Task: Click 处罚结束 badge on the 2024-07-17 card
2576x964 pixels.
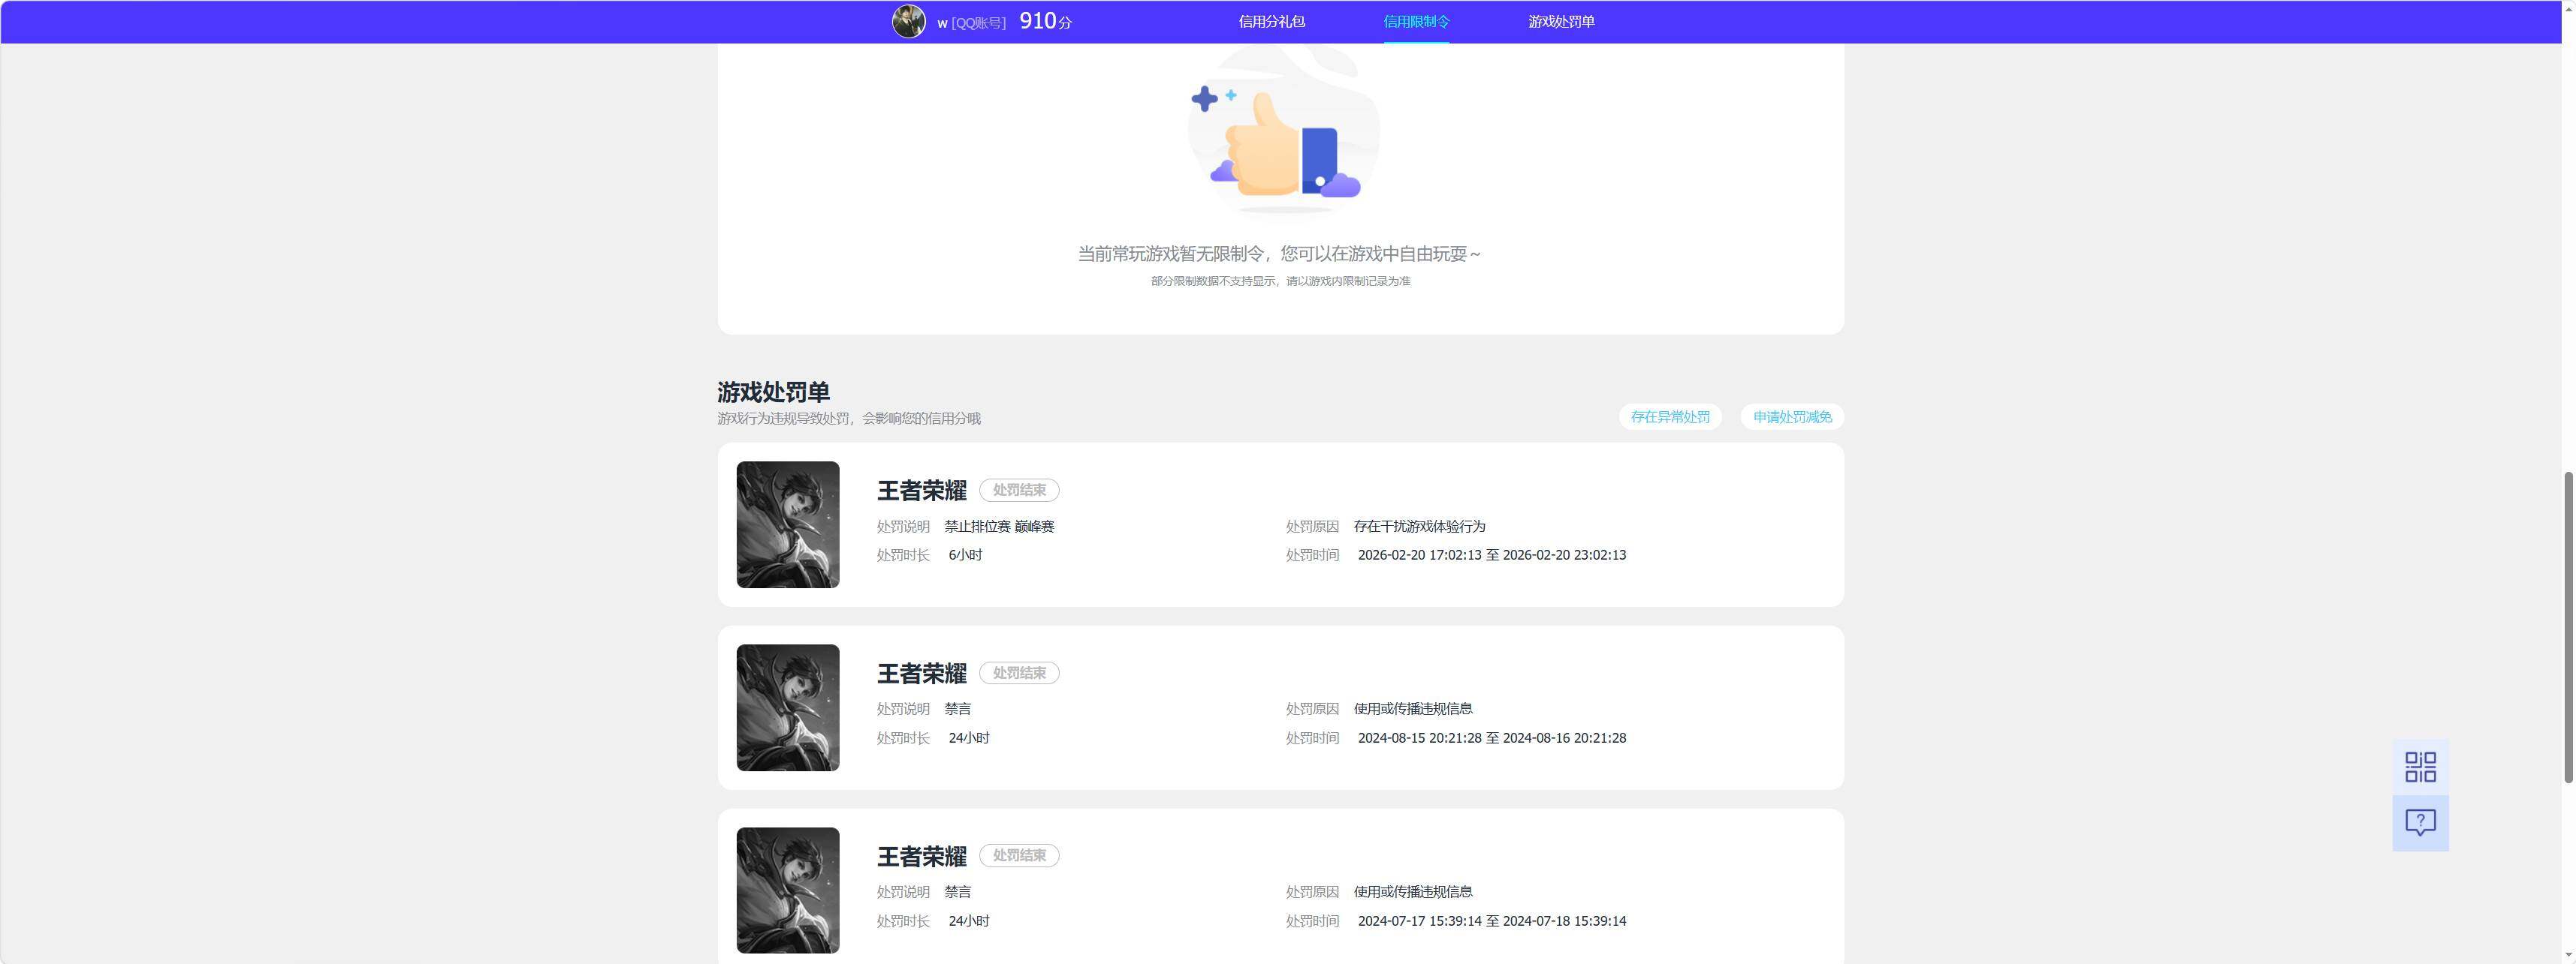Action: coord(1019,856)
